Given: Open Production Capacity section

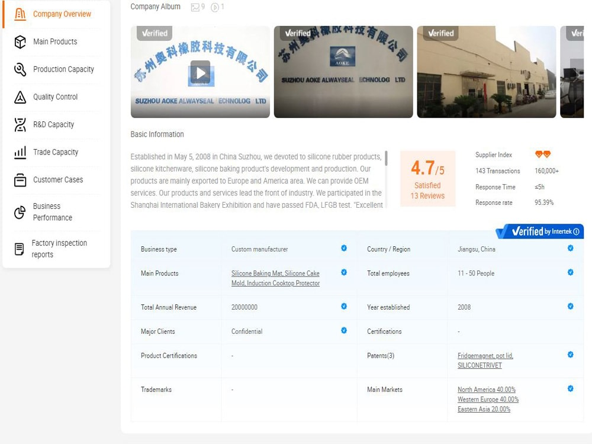Looking at the screenshot, I should point(63,69).
